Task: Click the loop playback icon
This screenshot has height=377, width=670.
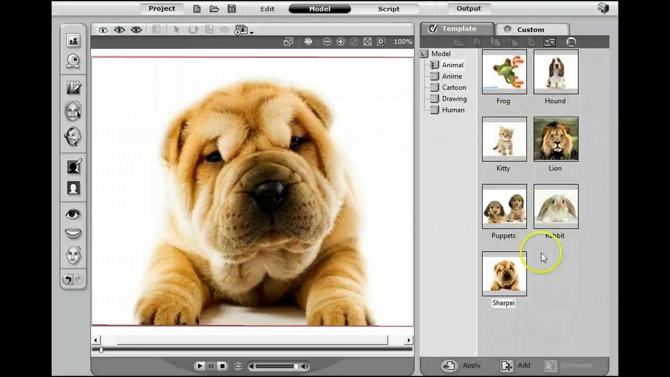Action: tap(238, 366)
